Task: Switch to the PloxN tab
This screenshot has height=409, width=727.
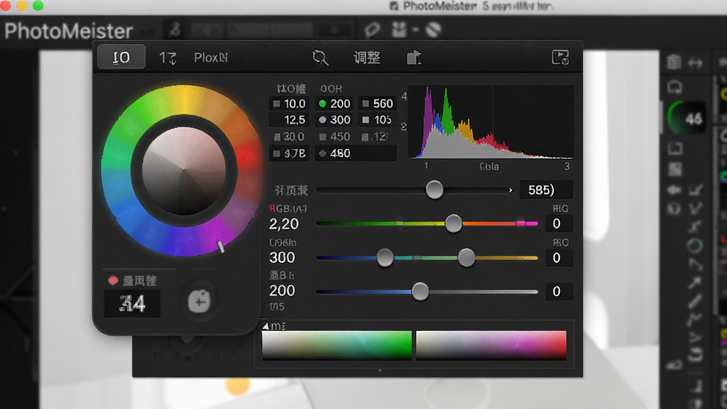Action: coord(211,58)
